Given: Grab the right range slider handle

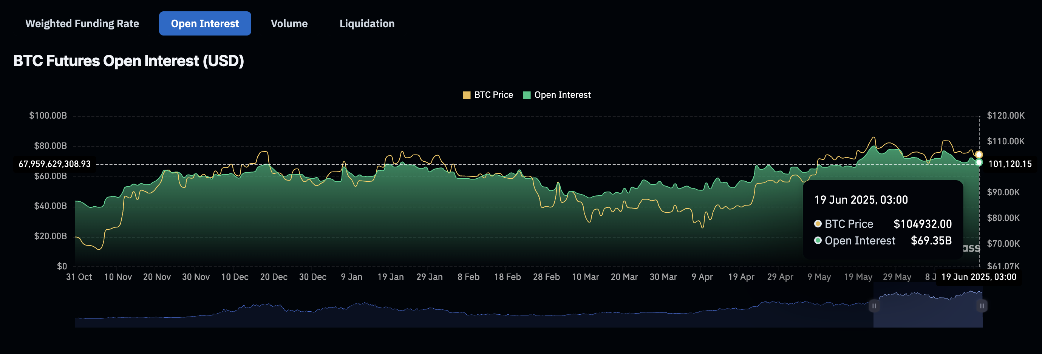Looking at the screenshot, I should tap(982, 306).
